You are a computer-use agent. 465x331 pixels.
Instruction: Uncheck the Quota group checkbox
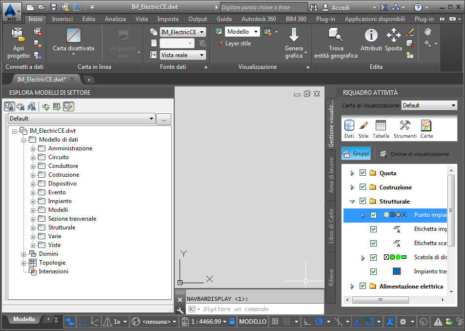363,173
